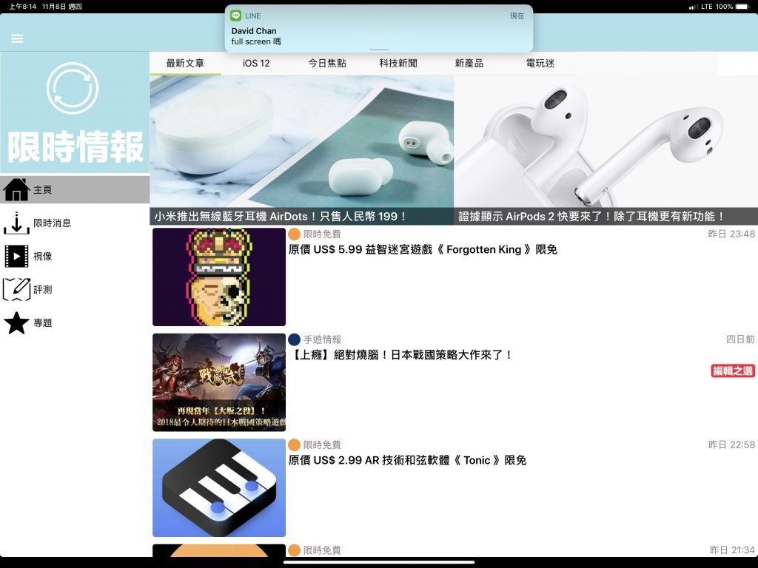Click the star icon beside 專題
Image resolution: width=758 pixels, height=568 pixels.
[16, 322]
